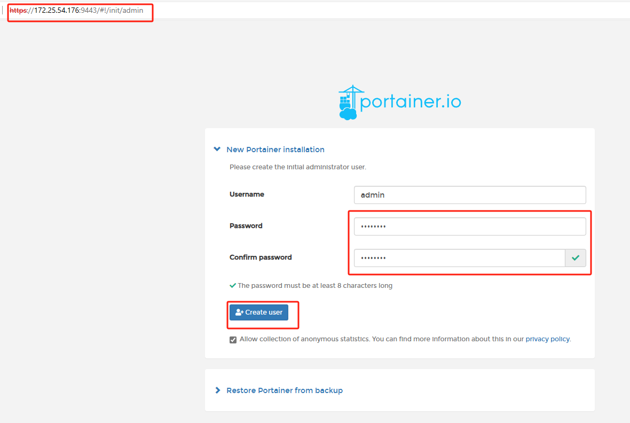Click into the Password input field

(469, 226)
